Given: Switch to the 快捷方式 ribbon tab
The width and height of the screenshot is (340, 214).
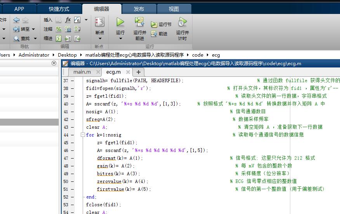Looking at the screenshot, I should point(59,9).
